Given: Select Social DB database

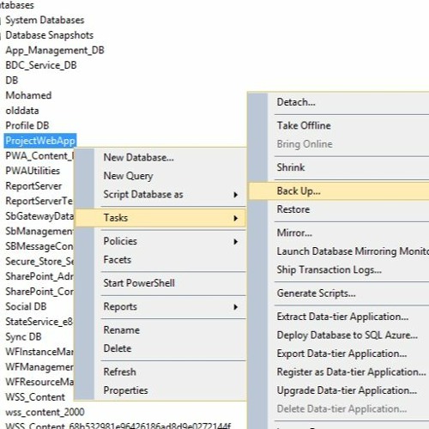Looking at the screenshot, I should point(26,306).
